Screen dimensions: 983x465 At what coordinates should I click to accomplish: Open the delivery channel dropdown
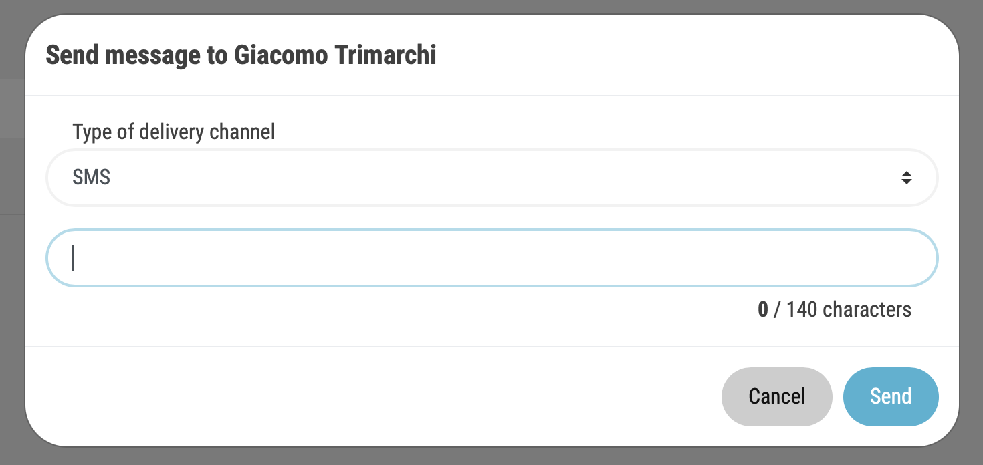pos(491,178)
